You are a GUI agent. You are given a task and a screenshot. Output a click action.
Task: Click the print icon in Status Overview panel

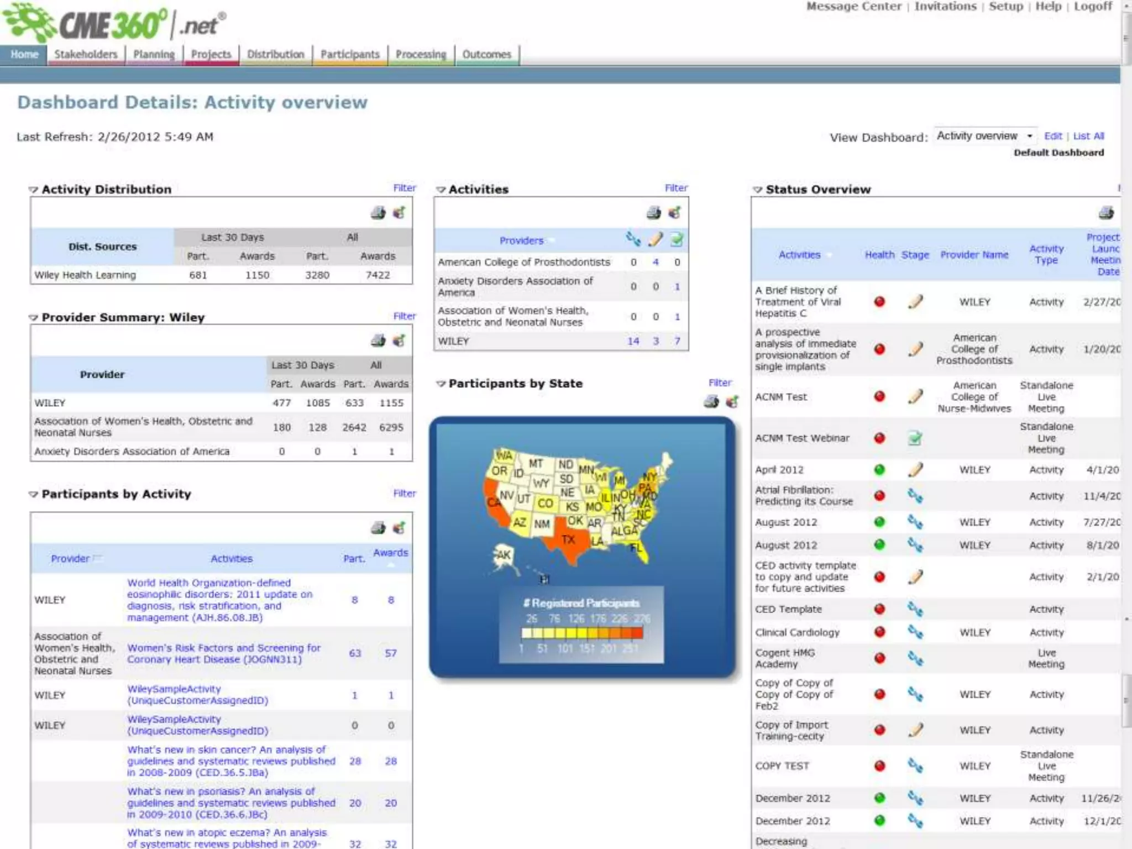tap(1106, 213)
